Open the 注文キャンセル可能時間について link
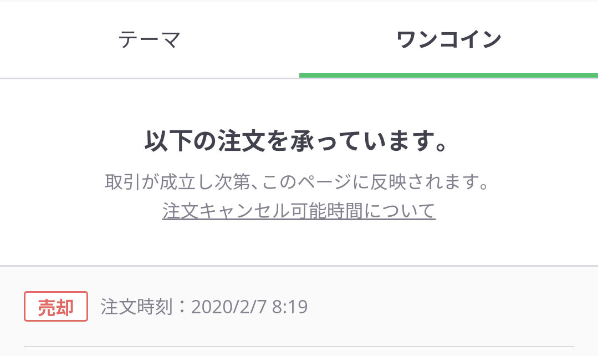598x356 pixels. (x=299, y=211)
